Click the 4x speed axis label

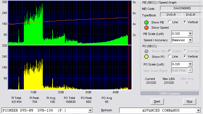pyautogui.click(x=135, y=24)
